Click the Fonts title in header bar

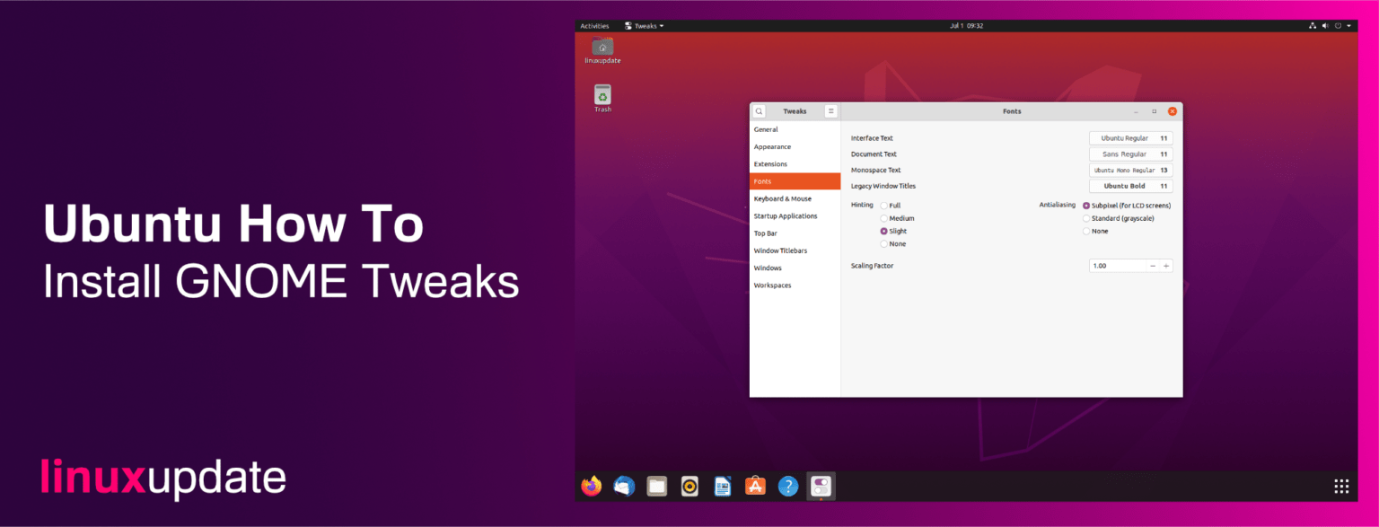1012,111
